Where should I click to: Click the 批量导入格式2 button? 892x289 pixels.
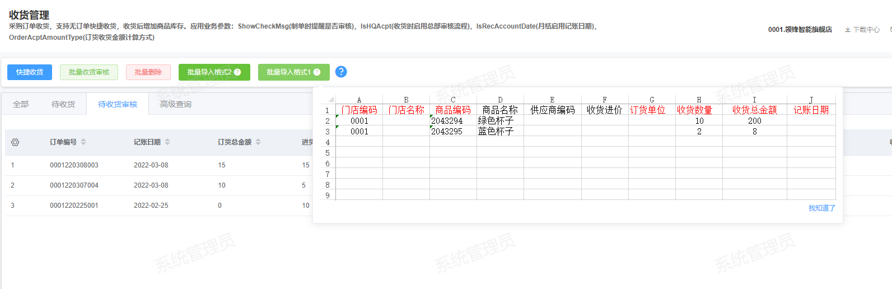pos(214,72)
